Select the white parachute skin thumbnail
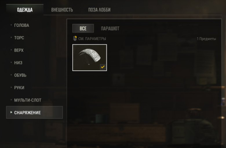Viewport: 226px width, 148px height. point(89,58)
